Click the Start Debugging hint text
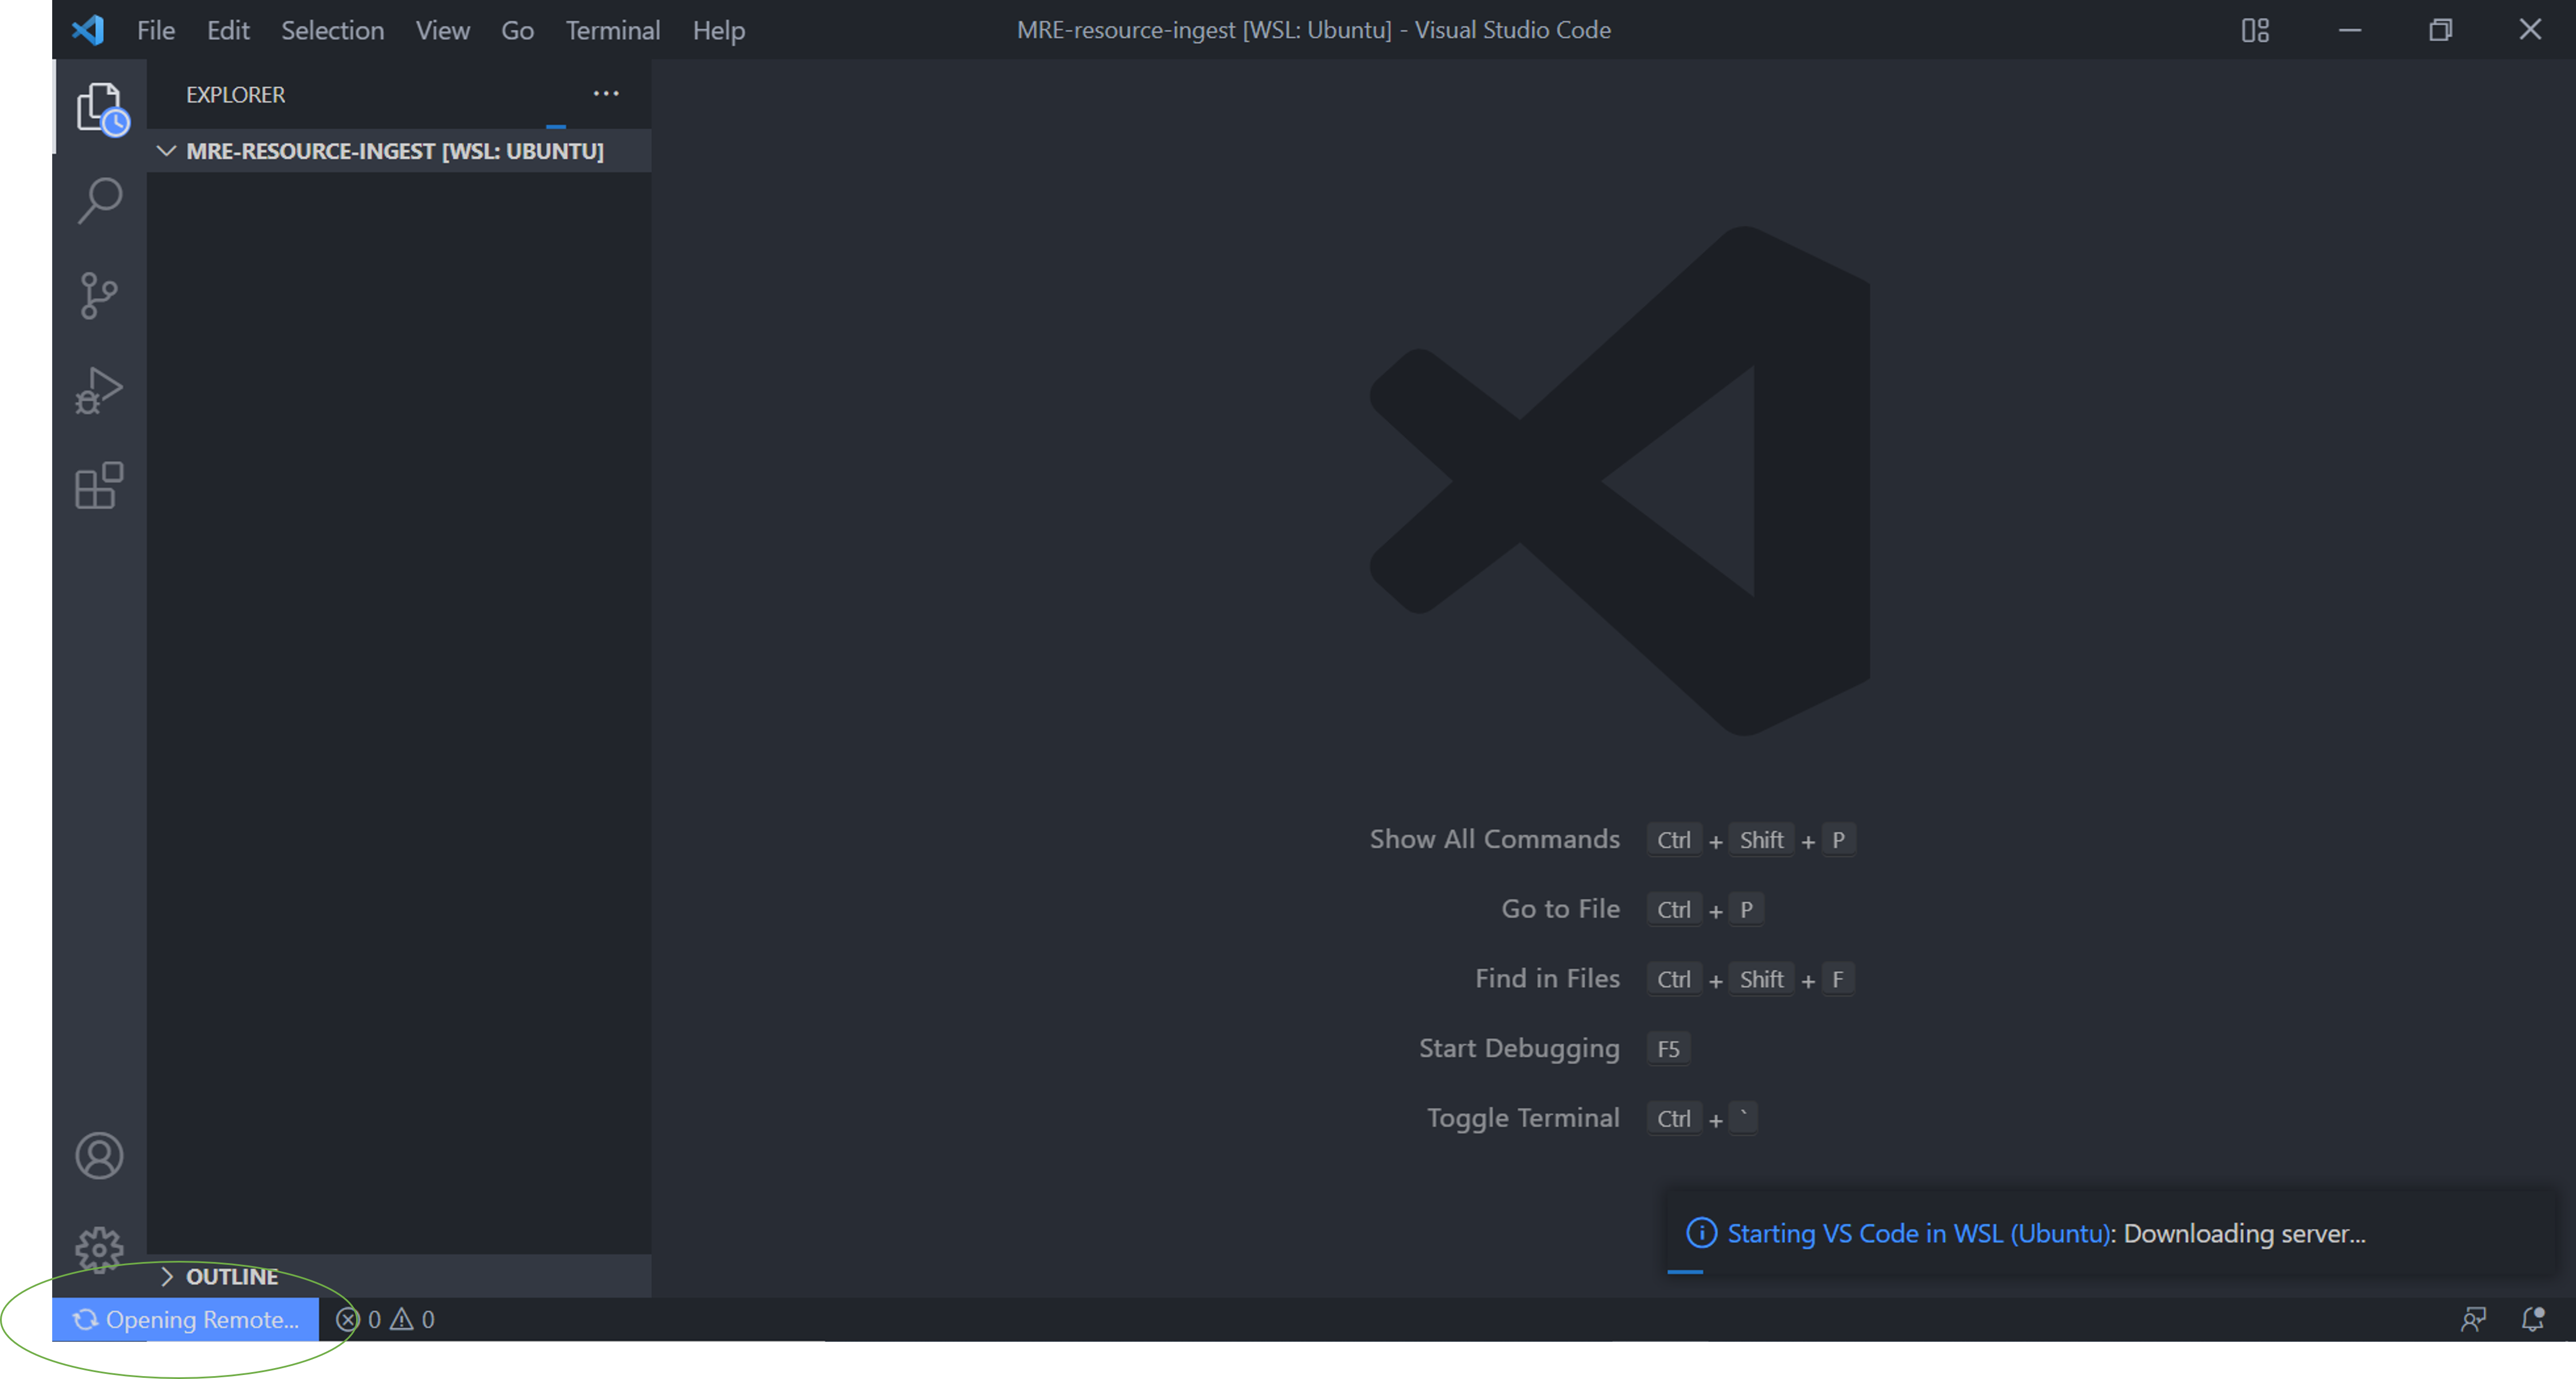Viewport: 2576px width, 1379px height. click(x=1519, y=1048)
